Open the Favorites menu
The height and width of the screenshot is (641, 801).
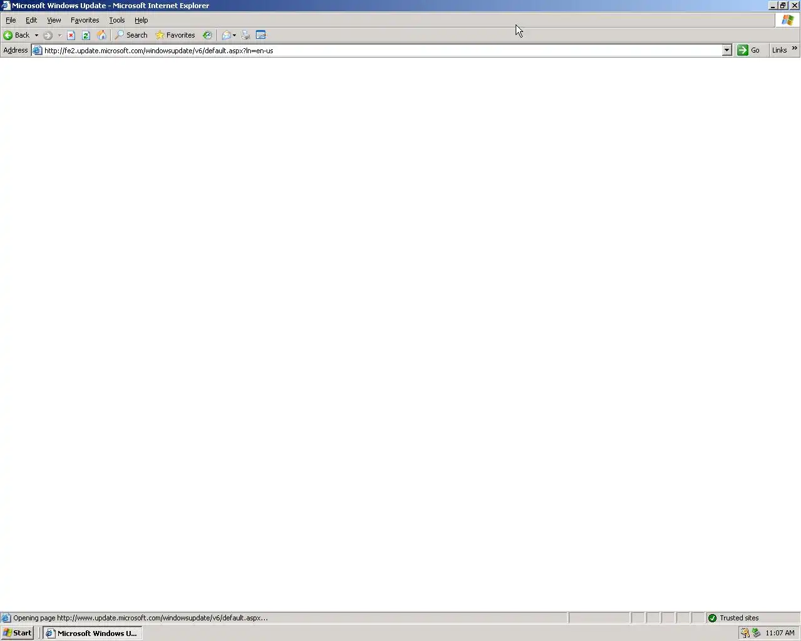pos(84,20)
